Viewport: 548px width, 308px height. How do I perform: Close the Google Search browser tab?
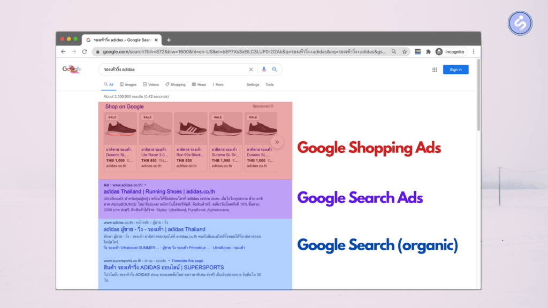pyautogui.click(x=156, y=40)
